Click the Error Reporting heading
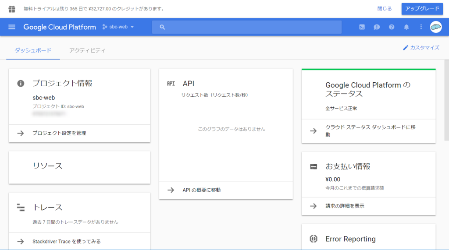The image size is (449, 250). coord(350,239)
